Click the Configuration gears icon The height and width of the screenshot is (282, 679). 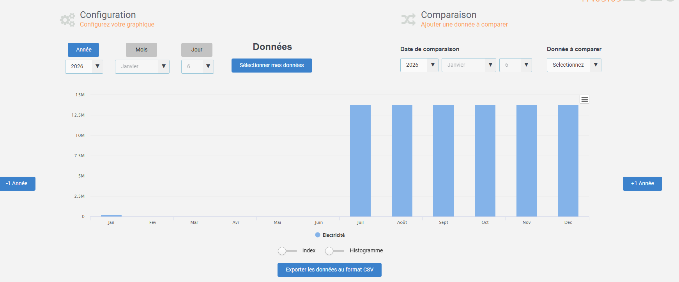pyautogui.click(x=67, y=20)
